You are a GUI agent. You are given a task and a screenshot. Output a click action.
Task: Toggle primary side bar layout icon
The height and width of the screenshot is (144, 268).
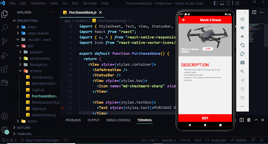pyautogui.click(x=216, y=3)
